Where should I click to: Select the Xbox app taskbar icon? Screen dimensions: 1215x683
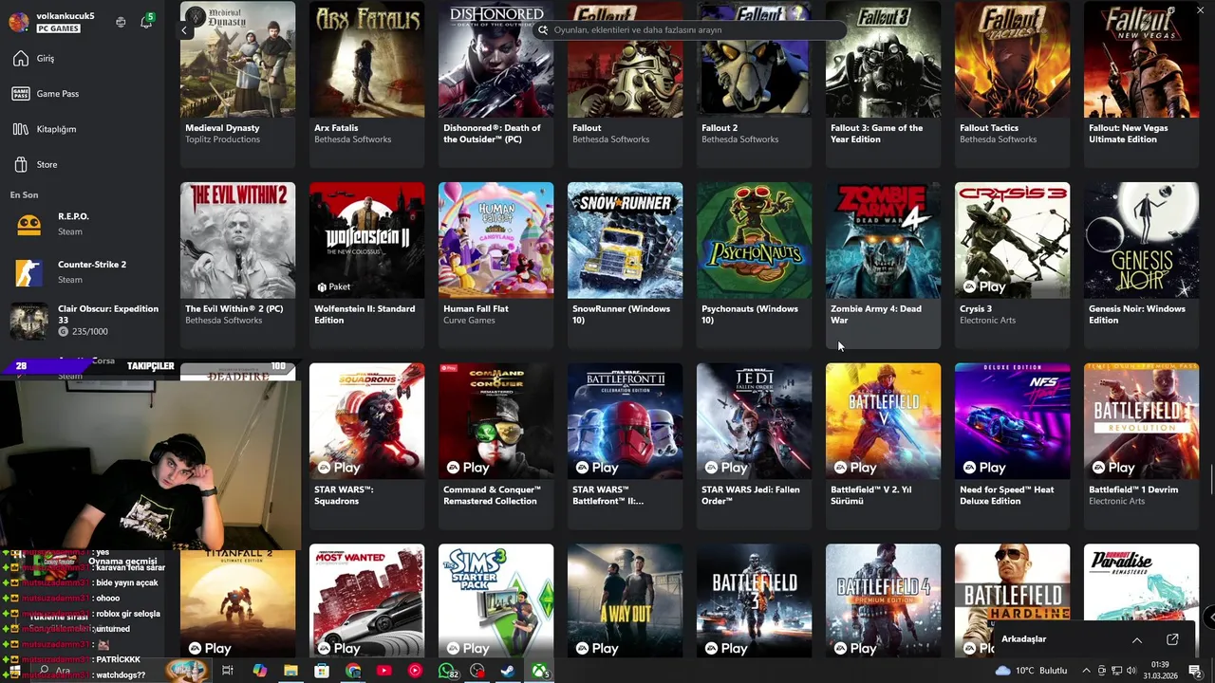tap(540, 671)
